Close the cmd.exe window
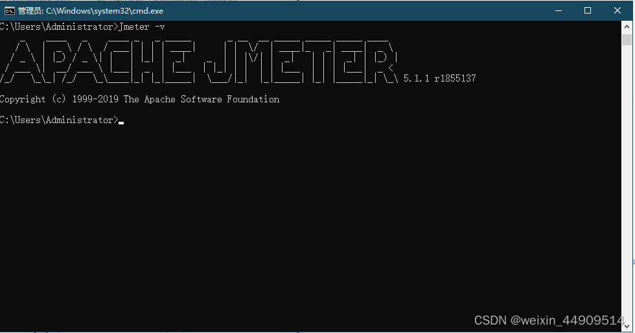This screenshot has width=635, height=333. [617, 11]
